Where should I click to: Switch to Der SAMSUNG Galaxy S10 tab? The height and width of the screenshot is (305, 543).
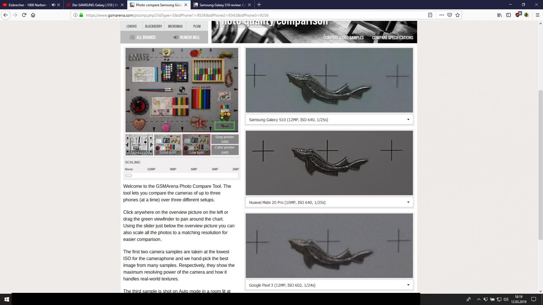click(95, 5)
